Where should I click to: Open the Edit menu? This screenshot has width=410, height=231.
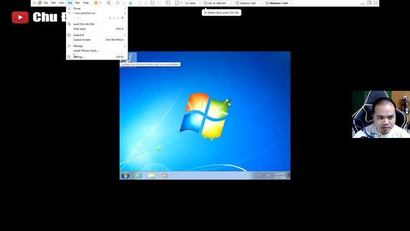click(x=53, y=3)
